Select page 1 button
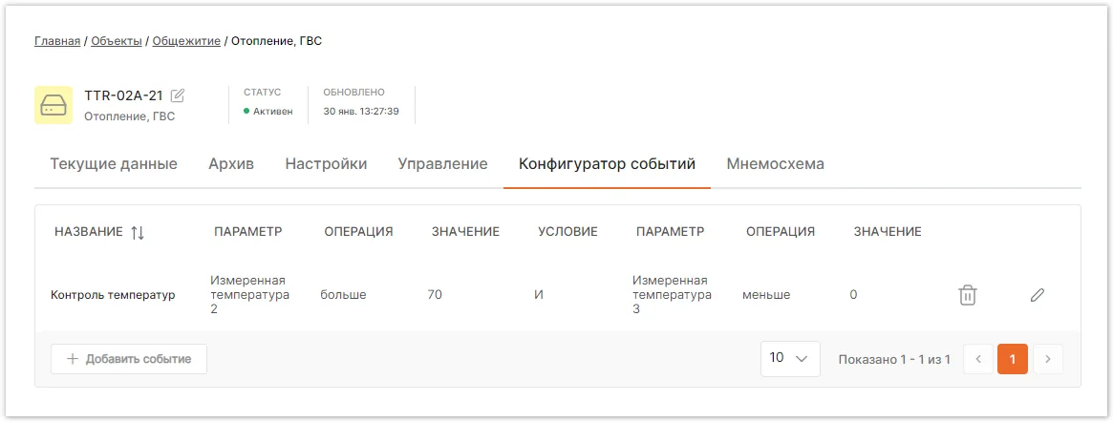Viewport: 1113px width, 422px height. point(1012,359)
